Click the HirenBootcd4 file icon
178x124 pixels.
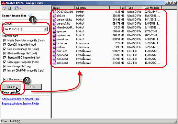54,28
